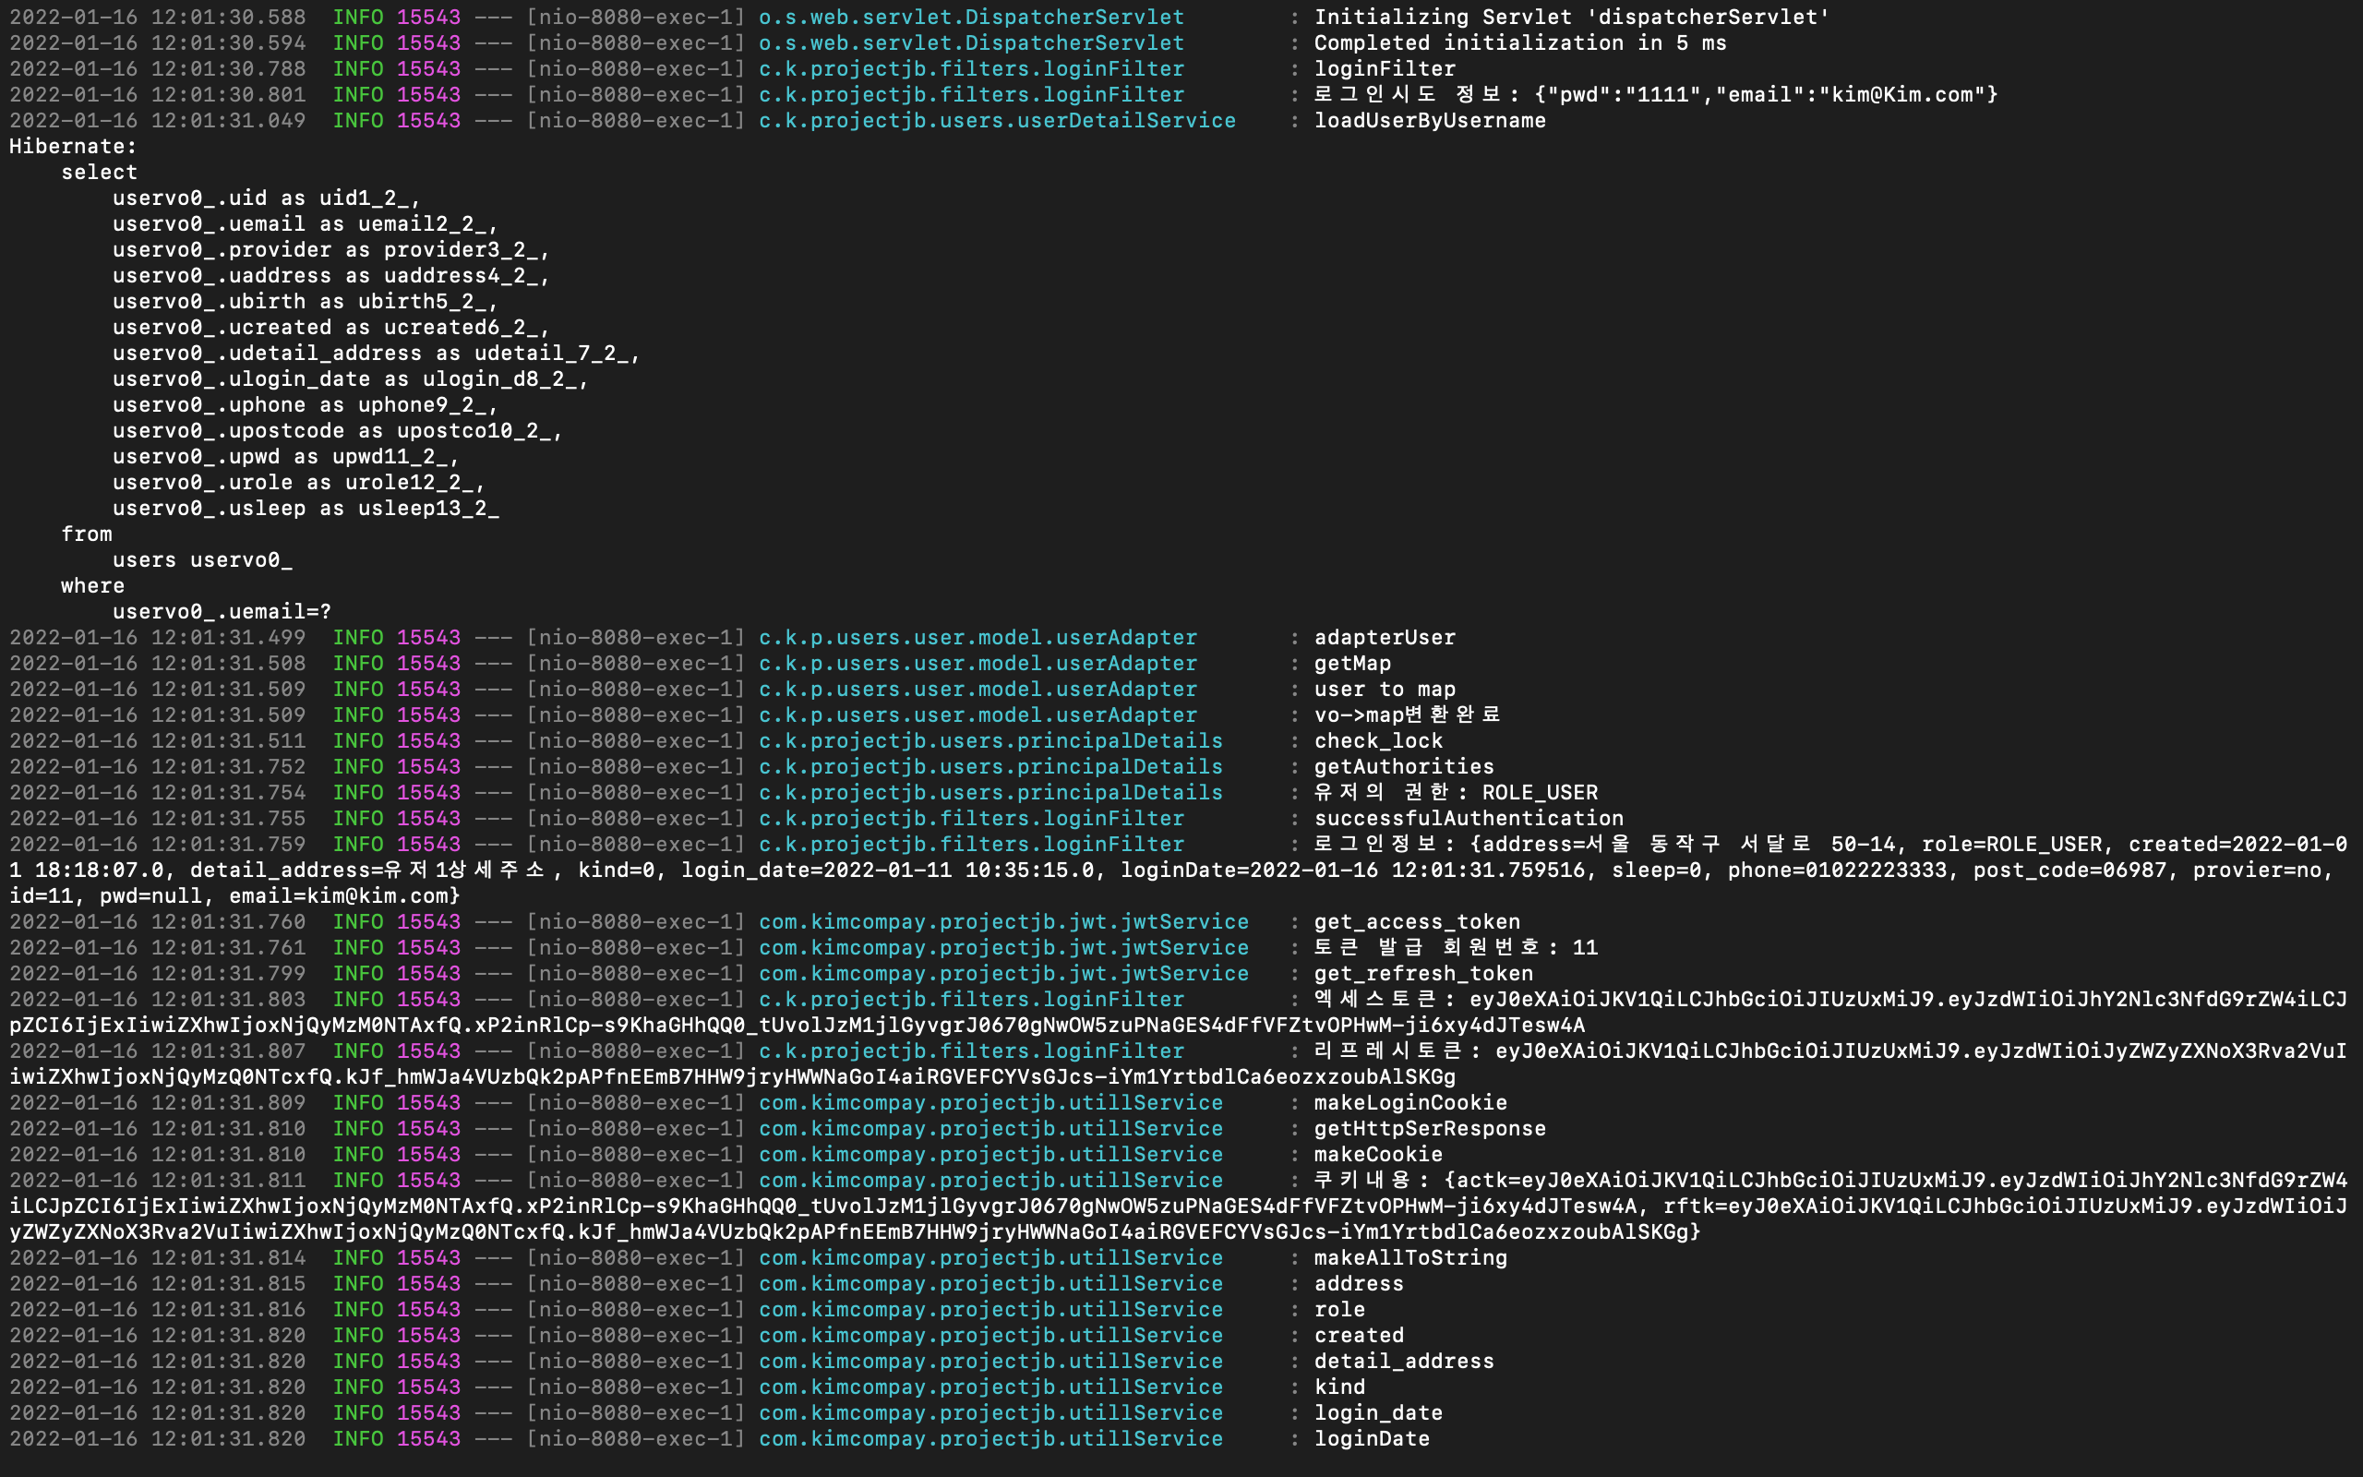Click the 'adapterUser' log message

[x=1384, y=638]
